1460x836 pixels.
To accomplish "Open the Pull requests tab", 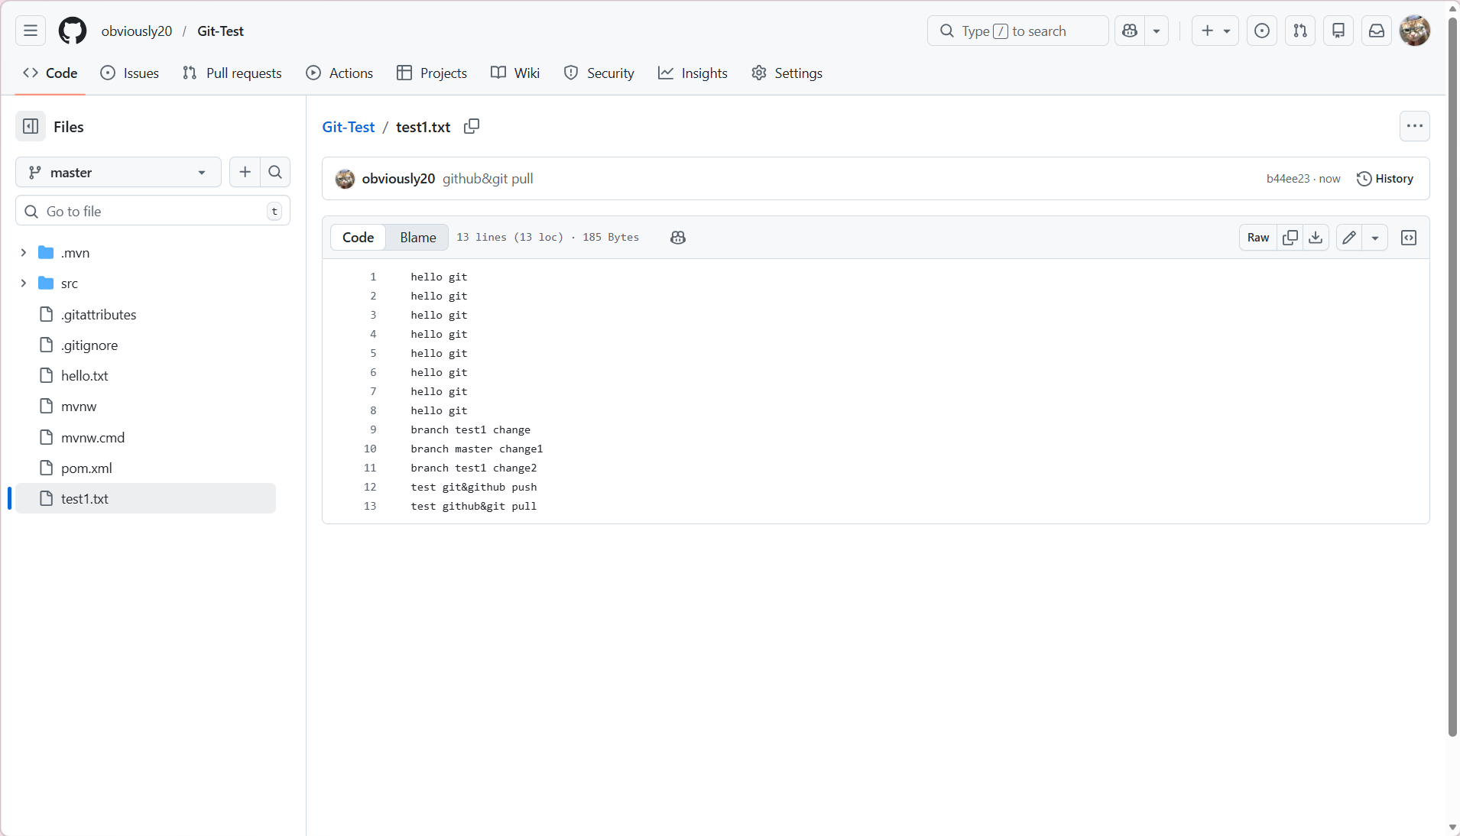I will (232, 73).
